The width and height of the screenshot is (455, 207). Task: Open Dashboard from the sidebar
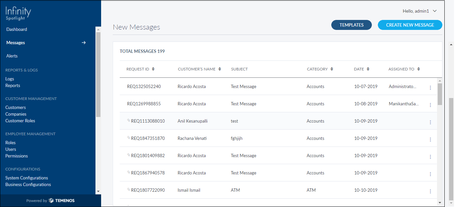17,29
